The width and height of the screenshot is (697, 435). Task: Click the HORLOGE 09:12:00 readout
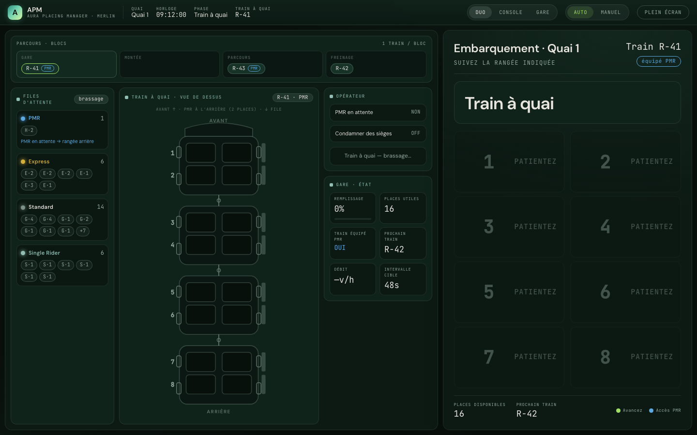coord(171,15)
